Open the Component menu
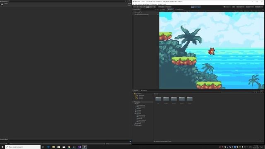The height and width of the screenshot is (149, 265). [x=154, y=4]
